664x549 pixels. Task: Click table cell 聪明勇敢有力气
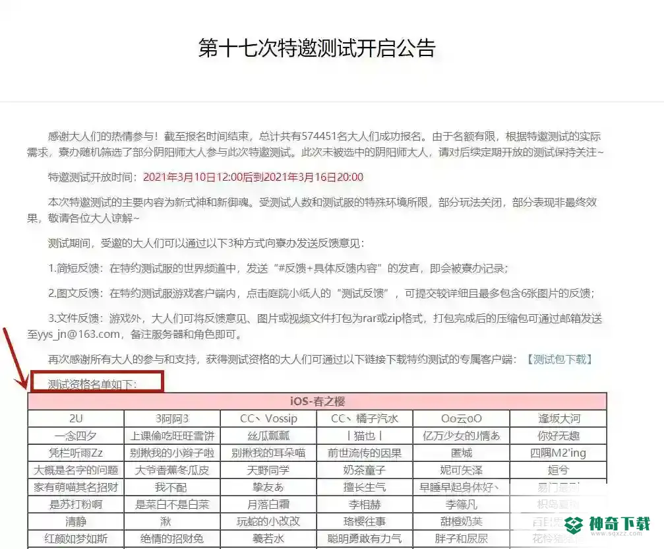click(365, 539)
